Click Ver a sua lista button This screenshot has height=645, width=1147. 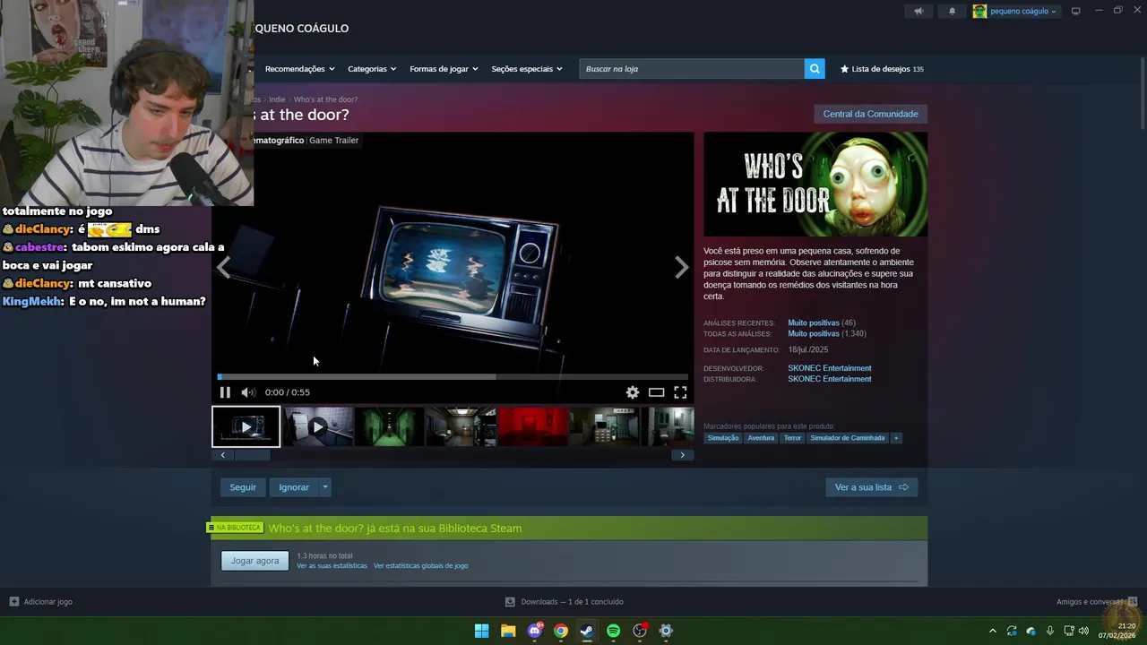point(871,487)
